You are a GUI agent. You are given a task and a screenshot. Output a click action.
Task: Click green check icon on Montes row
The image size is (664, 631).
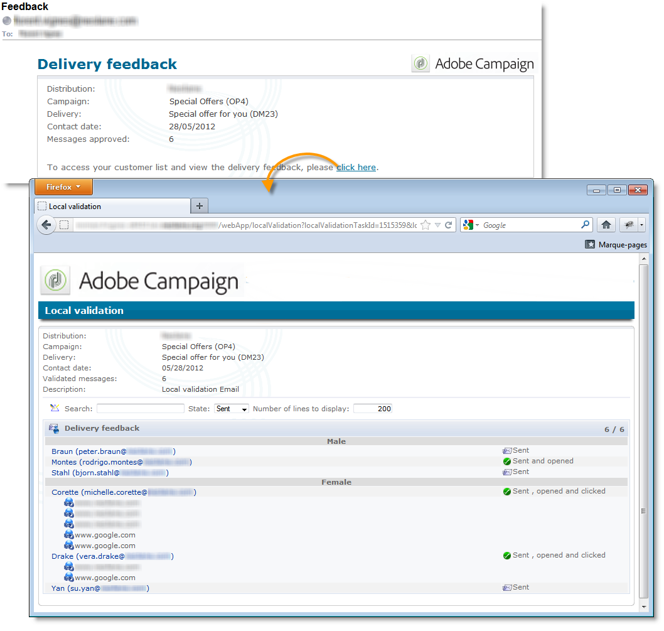tap(507, 461)
